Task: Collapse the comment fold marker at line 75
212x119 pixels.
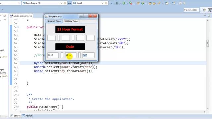Action: (x=19, y=95)
